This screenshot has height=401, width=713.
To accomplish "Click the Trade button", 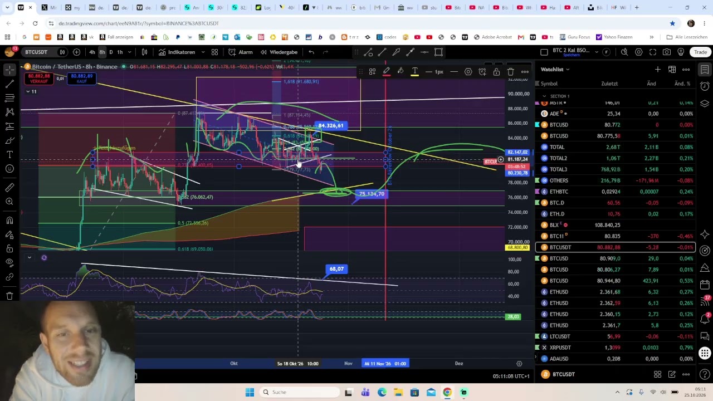I will 700,52.
